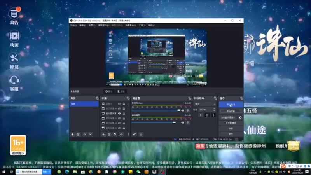Open the taskbar search box
Viewport: 311px width, 175px height.
pyautogui.click(x=29, y=172)
